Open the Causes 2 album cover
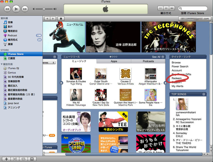 tap(126, 74)
